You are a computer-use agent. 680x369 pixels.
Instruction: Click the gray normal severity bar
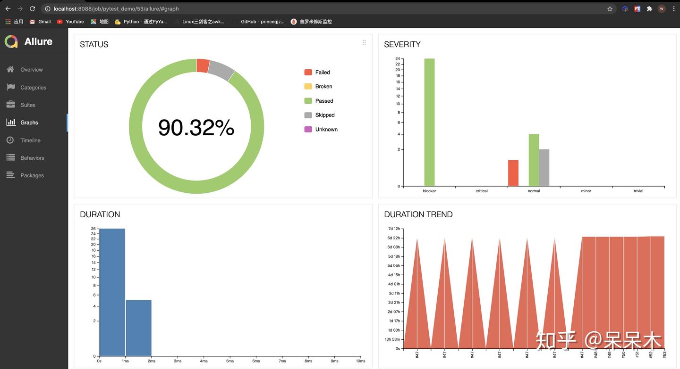coord(544,168)
